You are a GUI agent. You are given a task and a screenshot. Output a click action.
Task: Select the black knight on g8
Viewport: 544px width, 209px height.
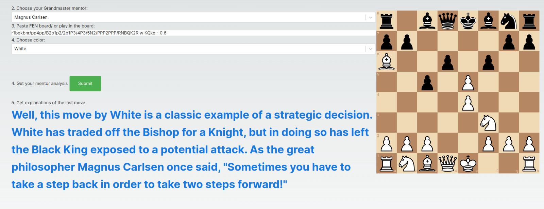[x=509, y=21]
